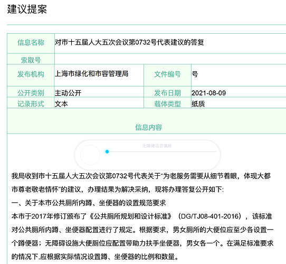286x264 pixels.
Task: Click the paragraph starting 我局收到市十五届人大
Action: (141, 183)
